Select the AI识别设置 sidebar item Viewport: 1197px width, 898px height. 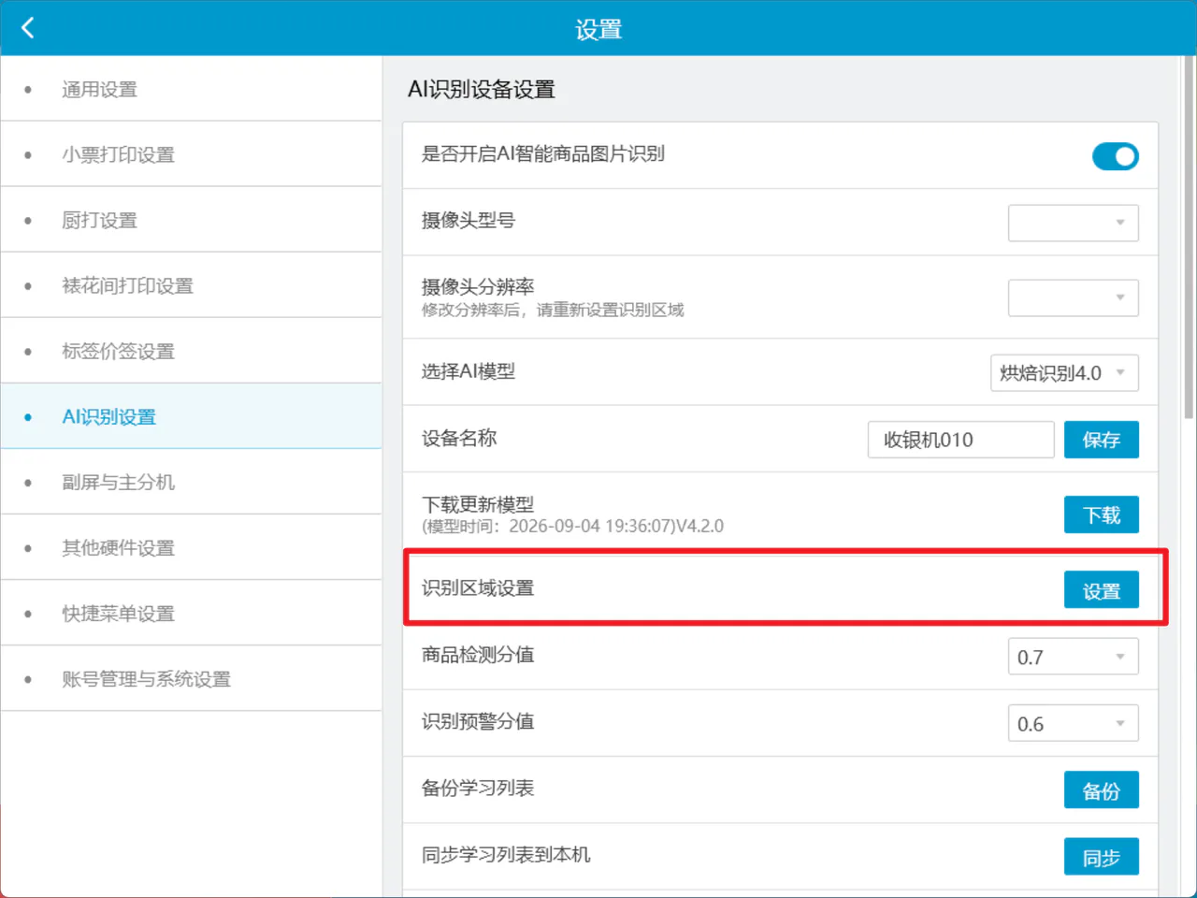click(x=191, y=416)
